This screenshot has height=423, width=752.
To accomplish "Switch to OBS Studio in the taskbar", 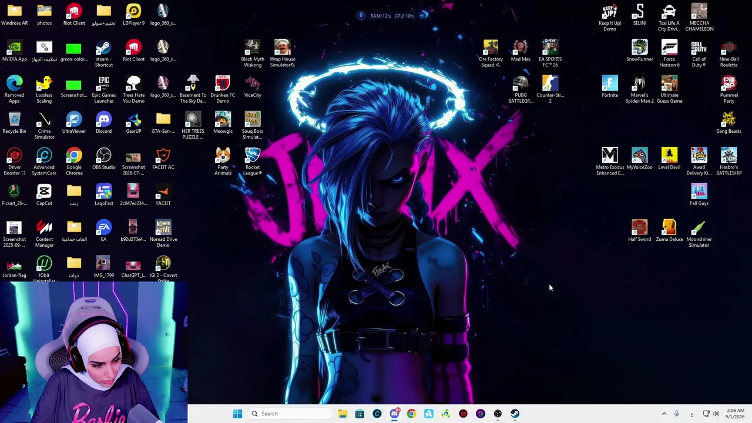I will (x=498, y=414).
